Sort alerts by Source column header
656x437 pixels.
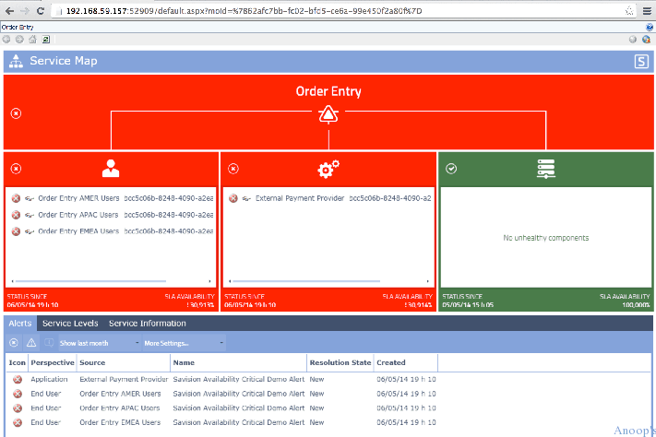point(124,362)
